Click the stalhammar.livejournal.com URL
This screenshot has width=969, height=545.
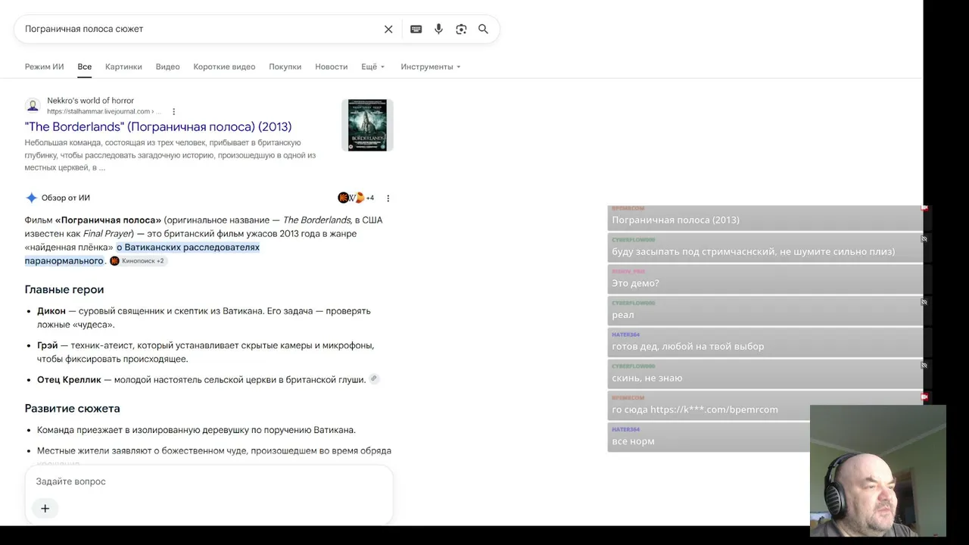tap(104, 112)
